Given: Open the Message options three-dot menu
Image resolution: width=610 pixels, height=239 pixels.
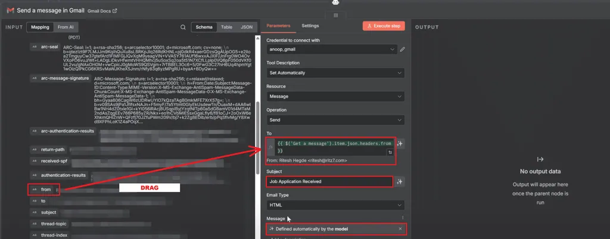Looking at the screenshot, I should [403, 218].
